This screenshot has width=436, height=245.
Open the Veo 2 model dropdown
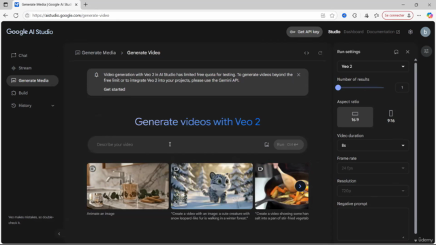373,67
